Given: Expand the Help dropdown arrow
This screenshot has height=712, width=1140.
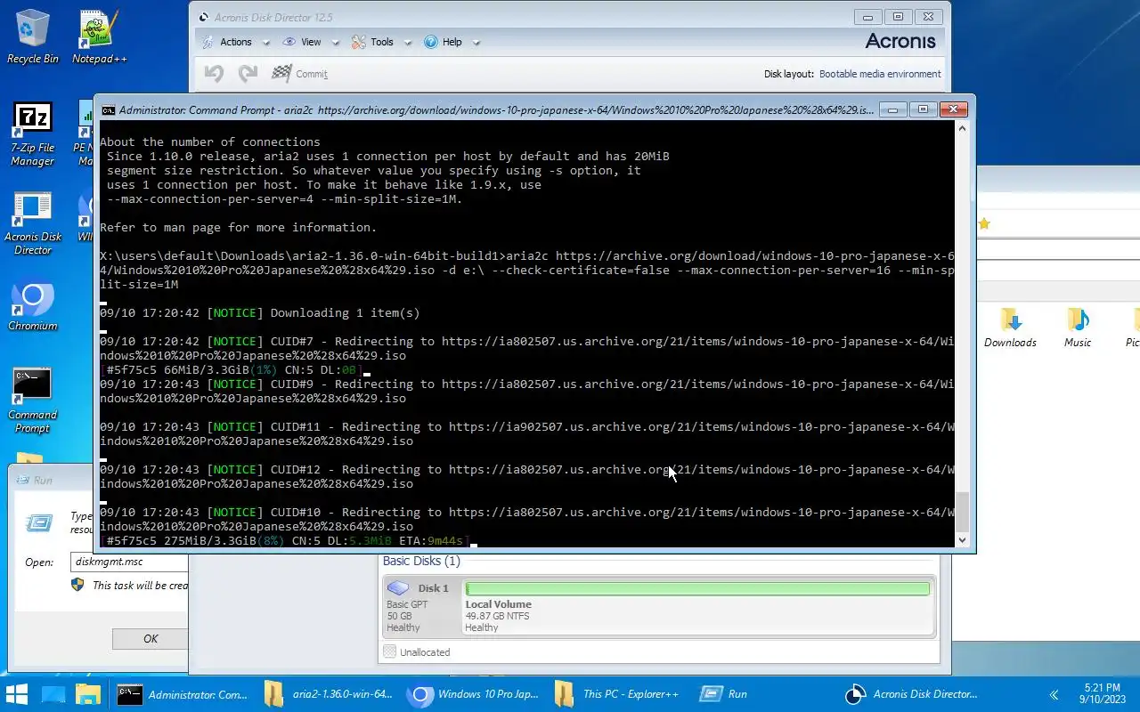Looking at the screenshot, I should click(x=476, y=43).
